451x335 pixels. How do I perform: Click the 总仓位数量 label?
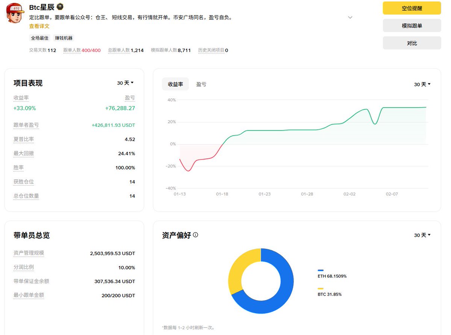coord(26,196)
